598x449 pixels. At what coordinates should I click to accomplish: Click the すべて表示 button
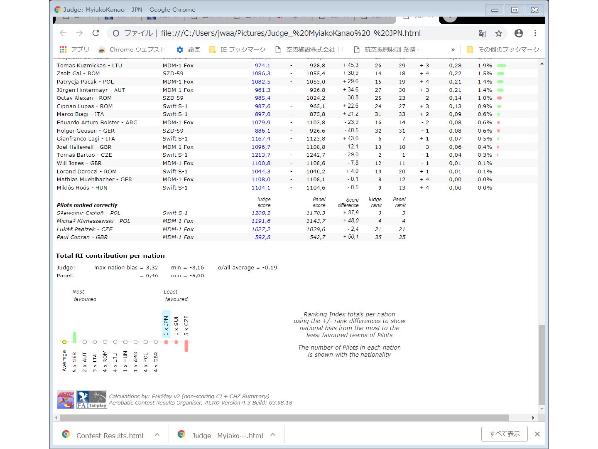click(x=505, y=434)
